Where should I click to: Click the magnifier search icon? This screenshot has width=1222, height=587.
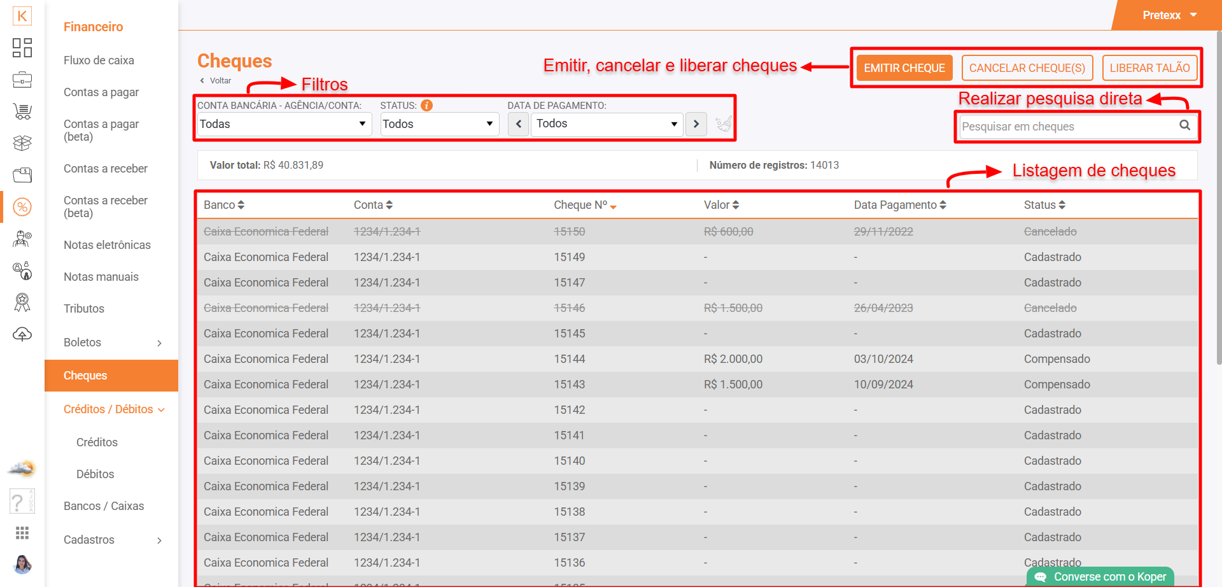pyautogui.click(x=1184, y=125)
